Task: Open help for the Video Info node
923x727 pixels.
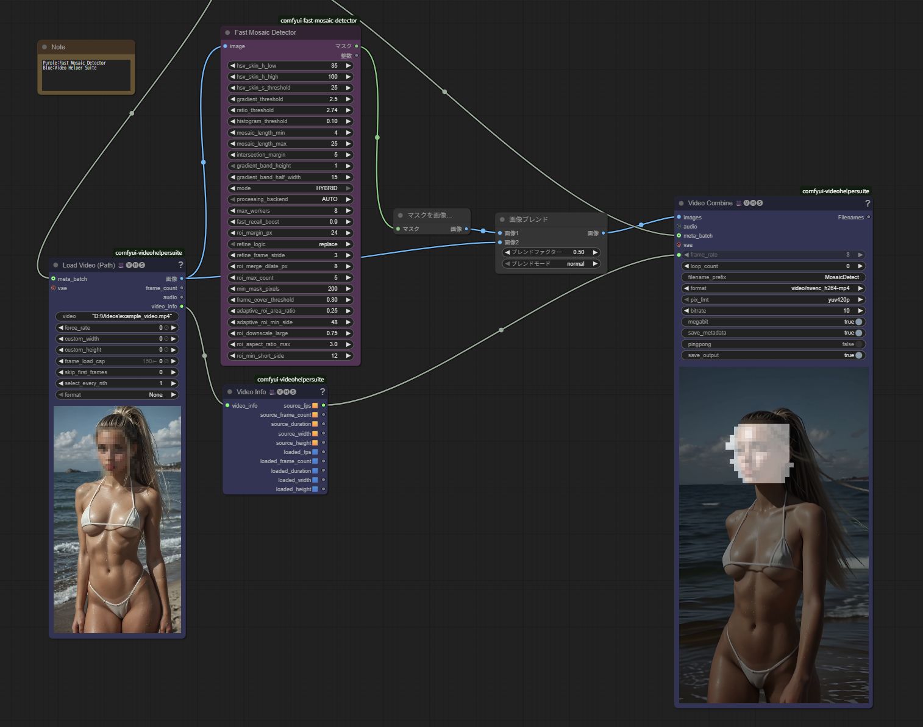Action: point(323,392)
